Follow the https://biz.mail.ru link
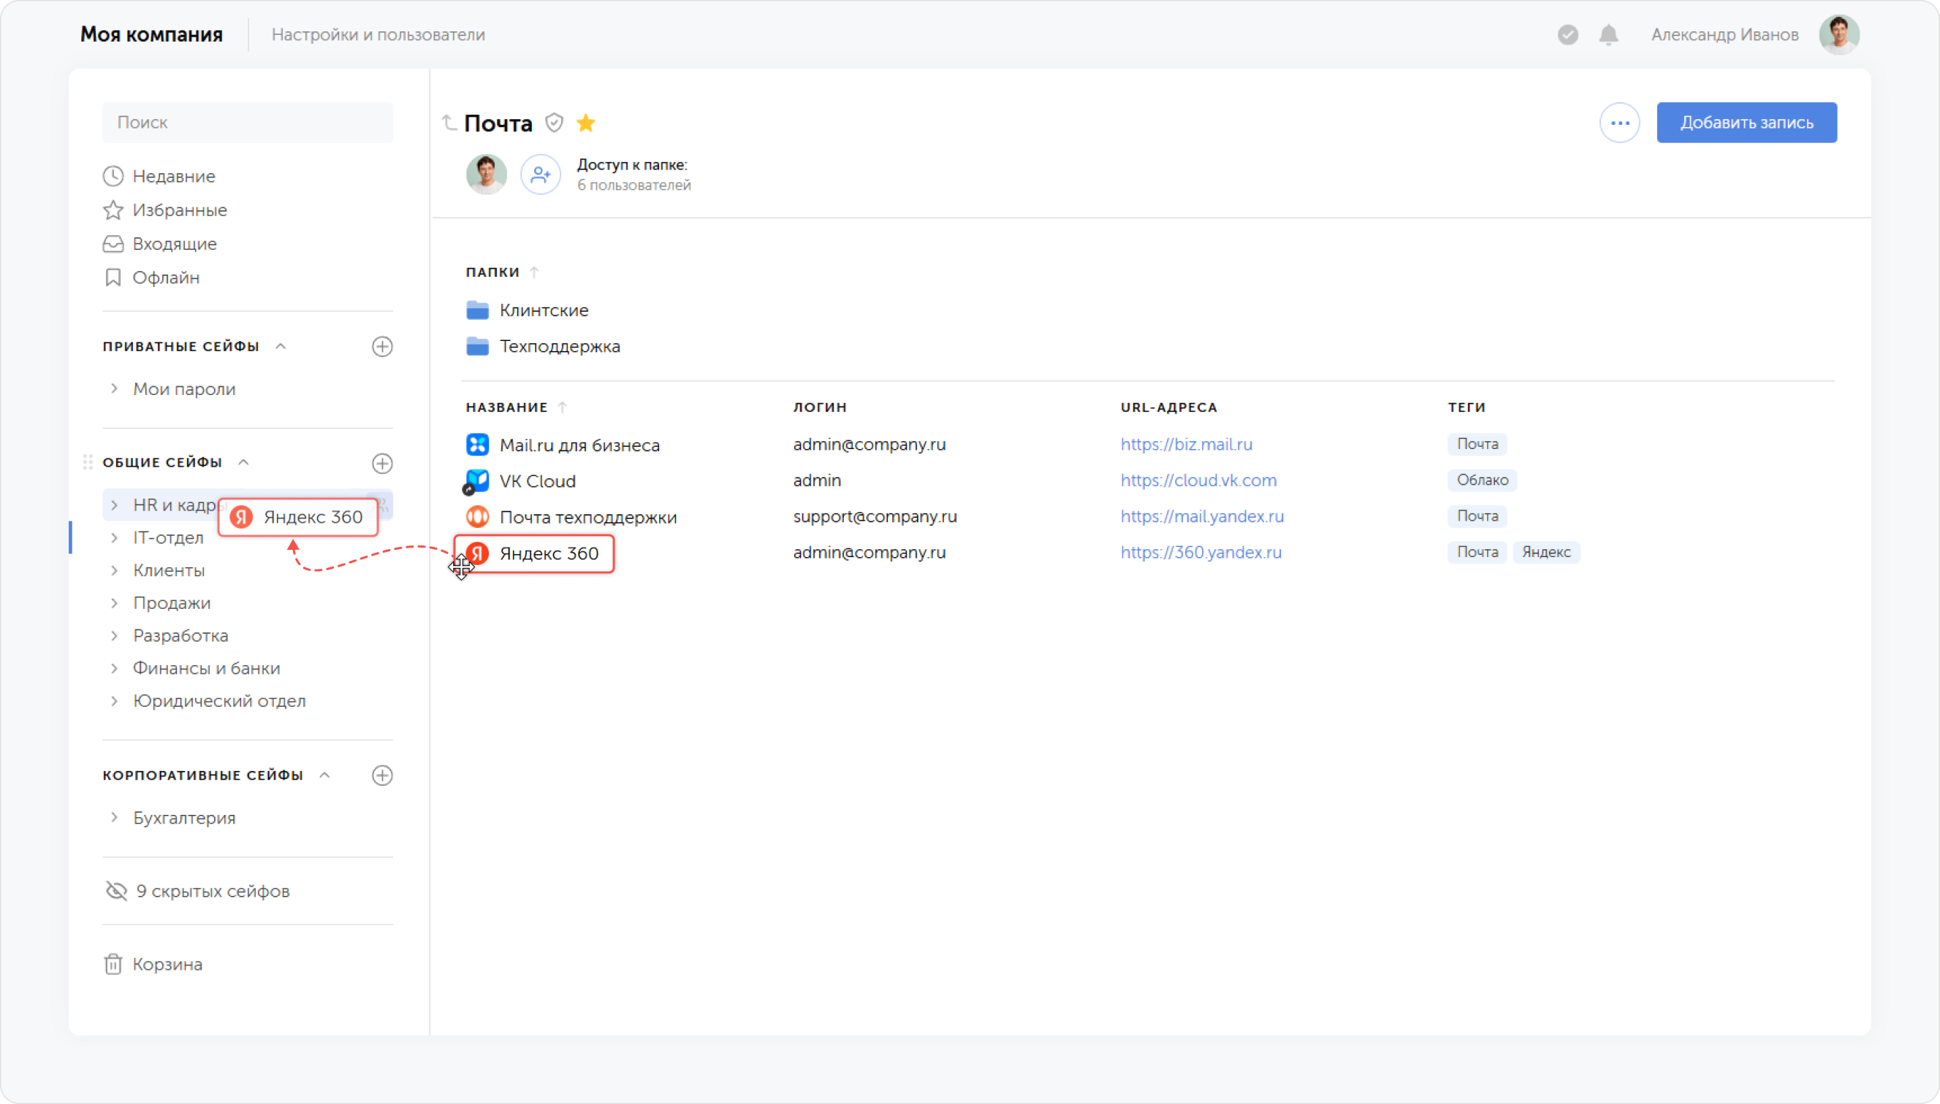 pos(1187,445)
